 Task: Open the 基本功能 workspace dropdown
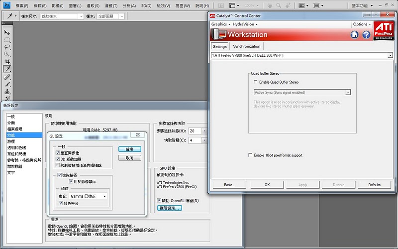362,5
